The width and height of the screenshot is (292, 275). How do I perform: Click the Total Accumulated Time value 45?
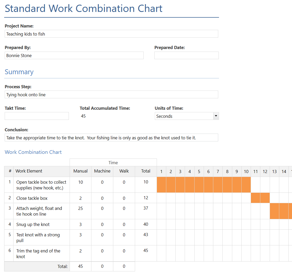click(x=83, y=116)
